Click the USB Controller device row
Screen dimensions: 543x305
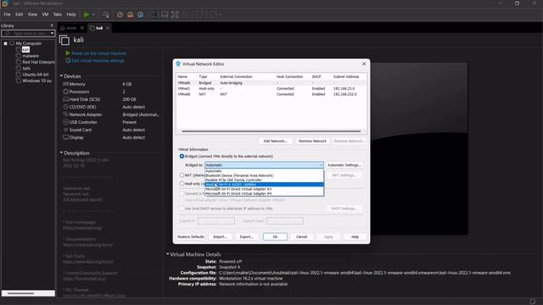click(111, 122)
